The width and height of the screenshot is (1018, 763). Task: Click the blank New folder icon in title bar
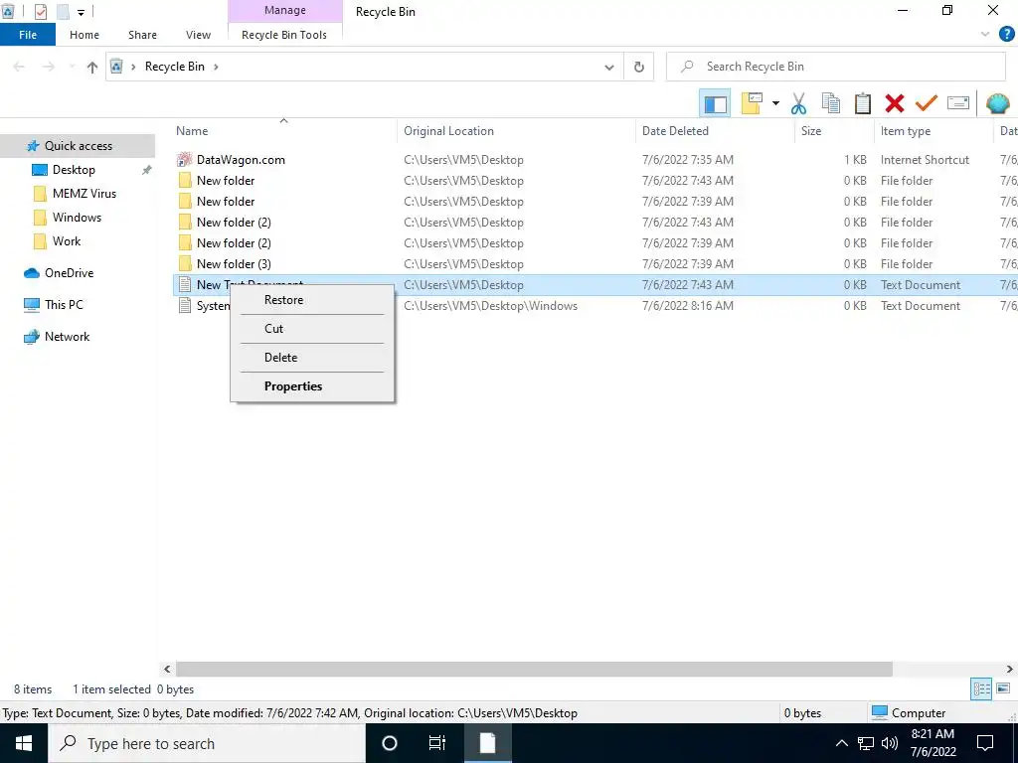(63, 12)
